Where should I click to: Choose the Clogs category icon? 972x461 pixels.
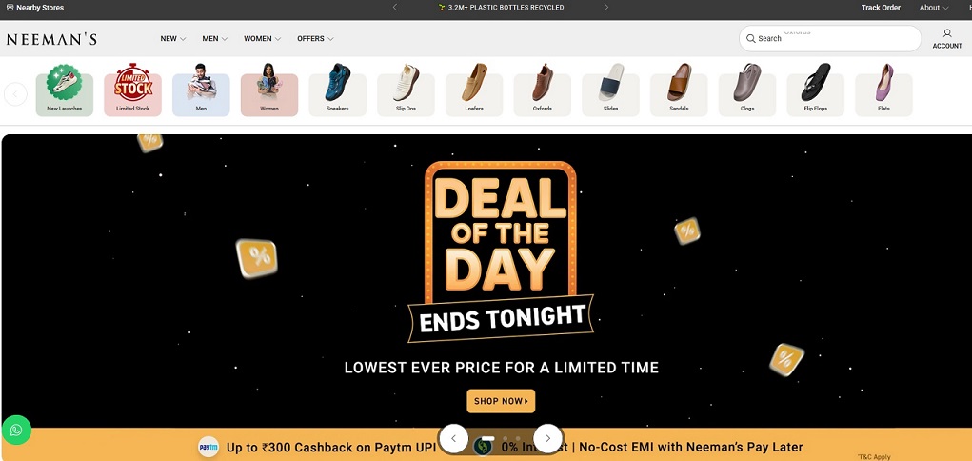coord(747,90)
